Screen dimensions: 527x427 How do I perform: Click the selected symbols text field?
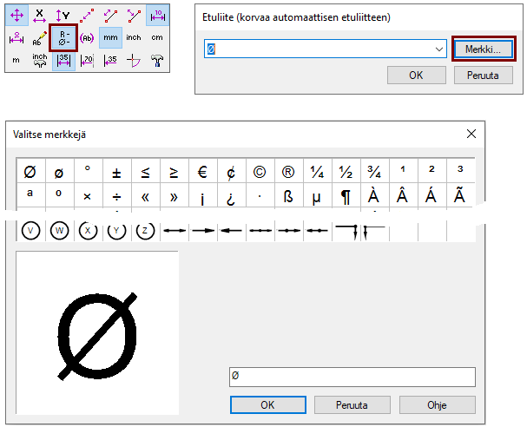(x=351, y=377)
